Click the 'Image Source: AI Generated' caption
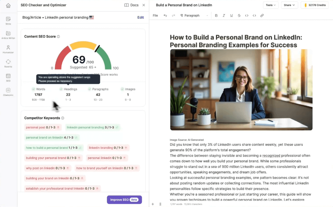This screenshot has width=333, height=207. (187, 140)
